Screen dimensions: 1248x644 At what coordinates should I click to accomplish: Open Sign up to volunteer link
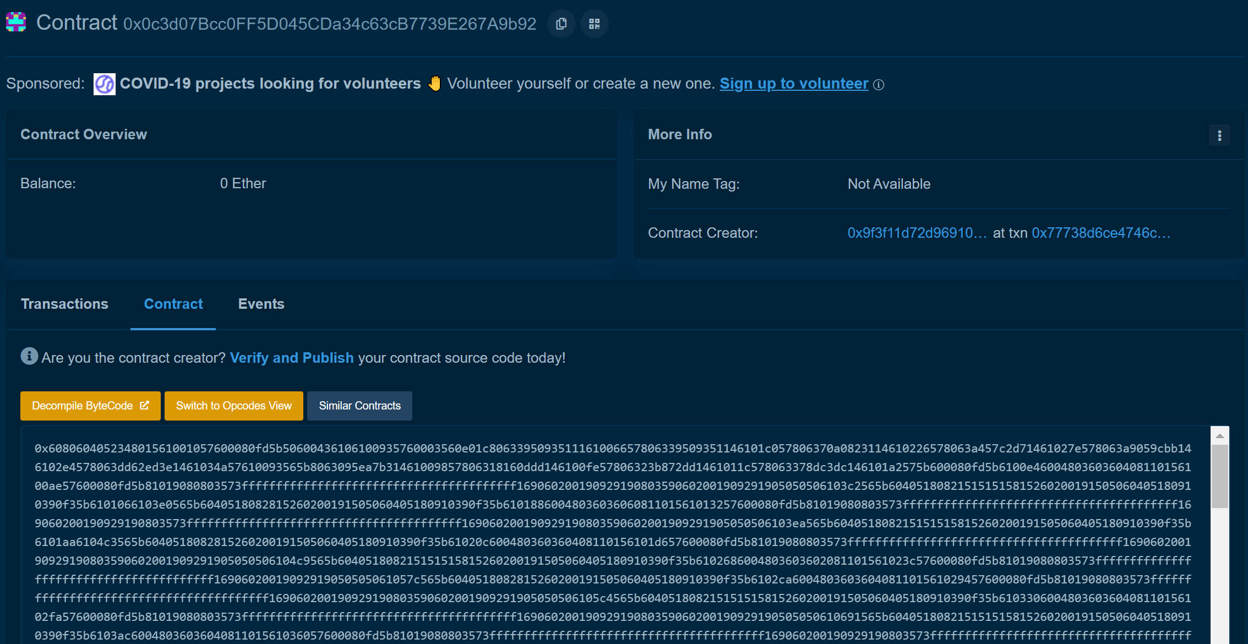point(793,84)
